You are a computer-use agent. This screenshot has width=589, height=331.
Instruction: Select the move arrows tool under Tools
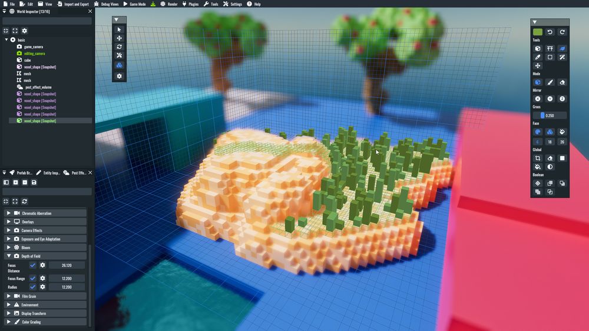point(538,66)
